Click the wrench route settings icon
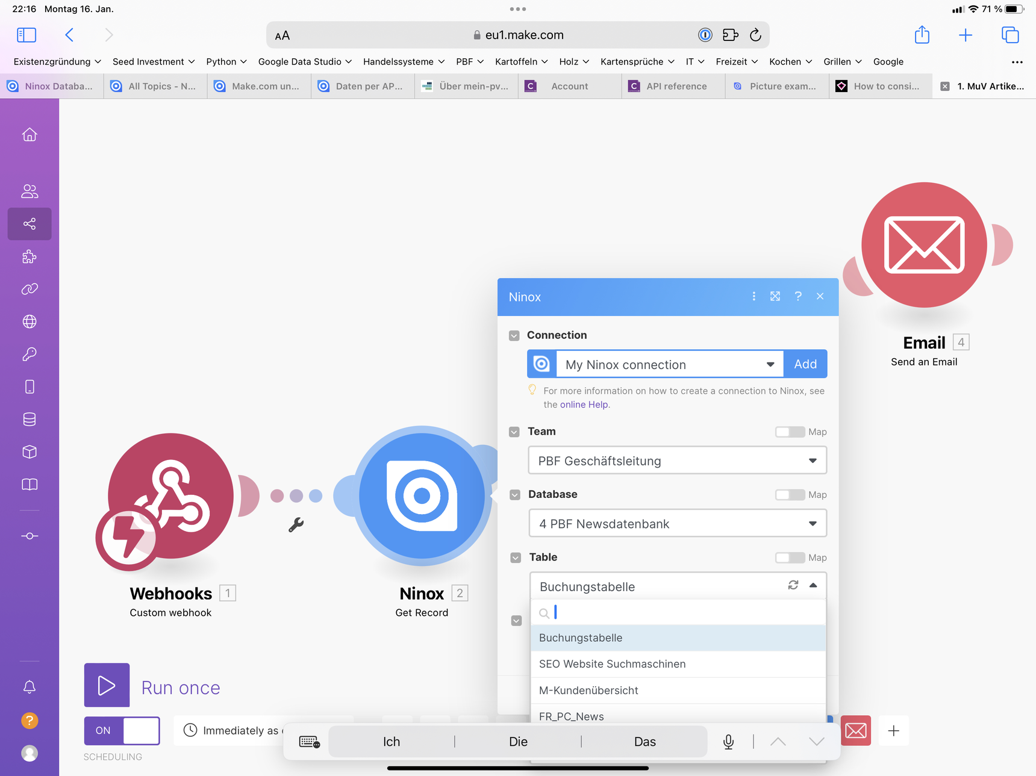 click(x=296, y=525)
